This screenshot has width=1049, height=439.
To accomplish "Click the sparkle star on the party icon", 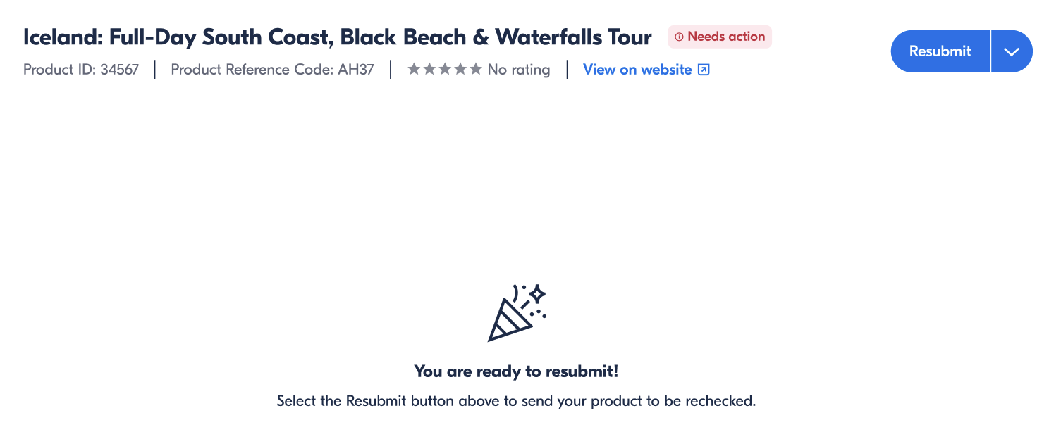I will (538, 293).
